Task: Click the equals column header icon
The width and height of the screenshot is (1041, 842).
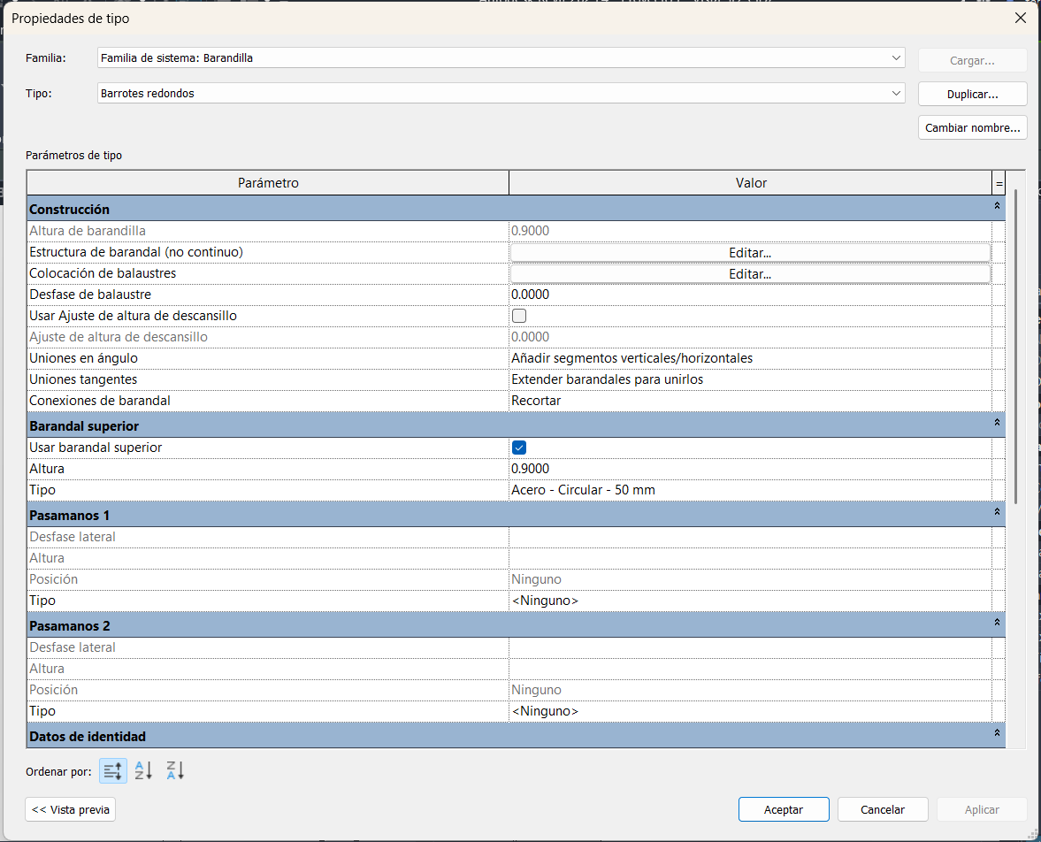Action: point(999,183)
